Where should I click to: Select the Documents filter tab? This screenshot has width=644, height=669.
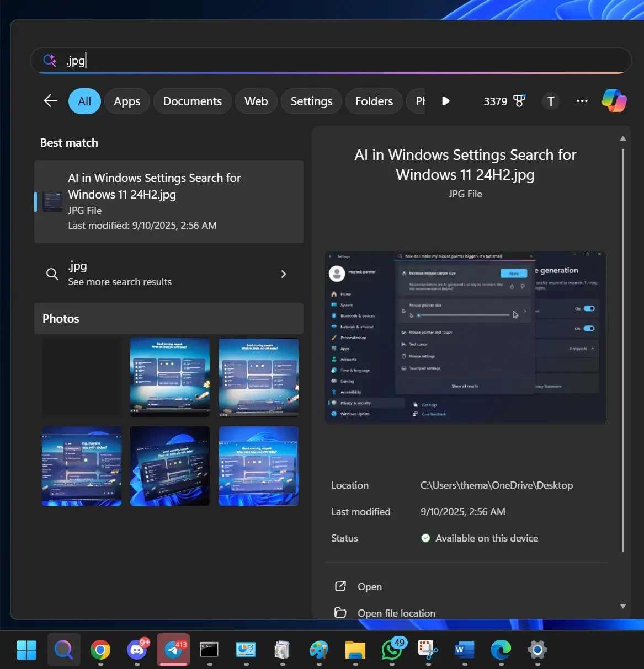coord(192,101)
